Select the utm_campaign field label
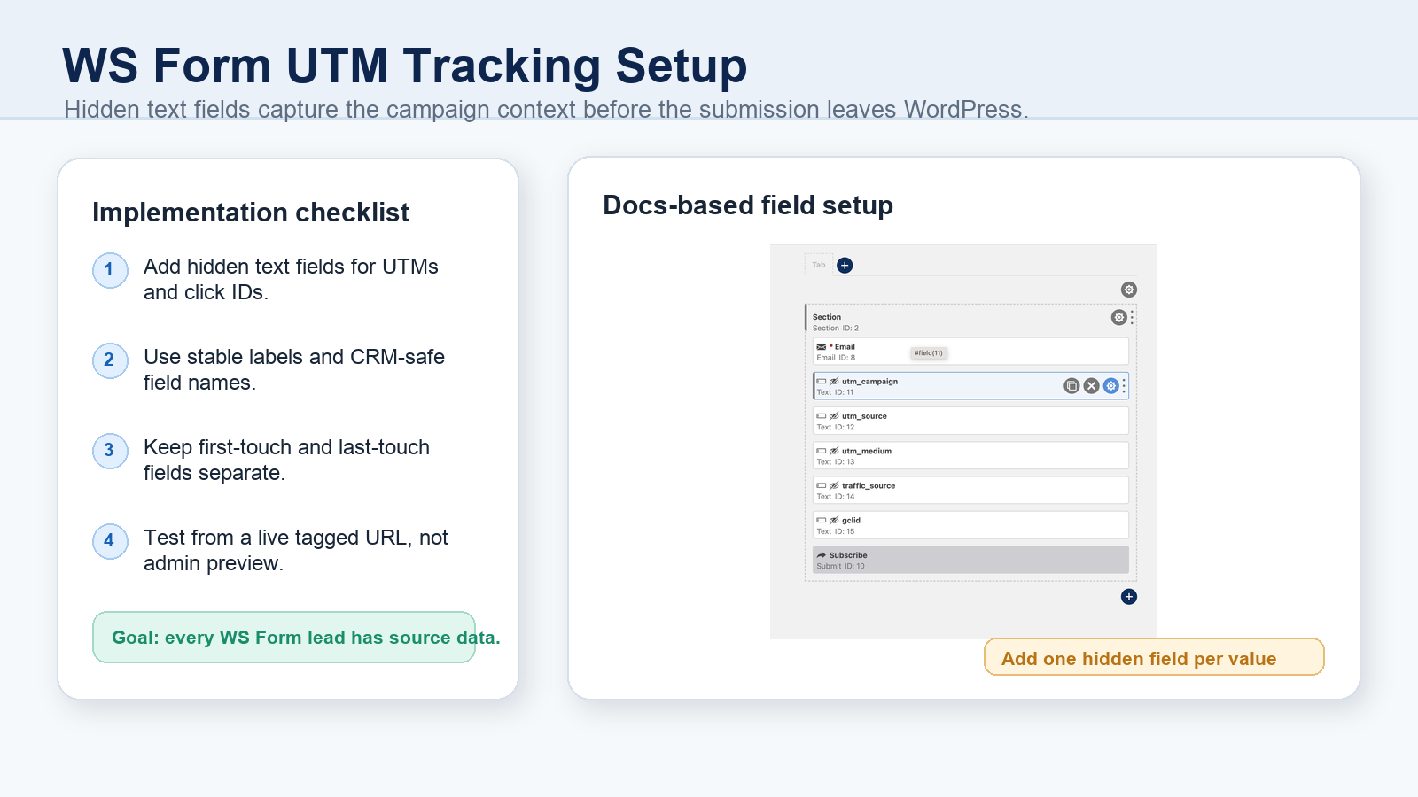Viewport: 1418px width, 797px height. [869, 382]
